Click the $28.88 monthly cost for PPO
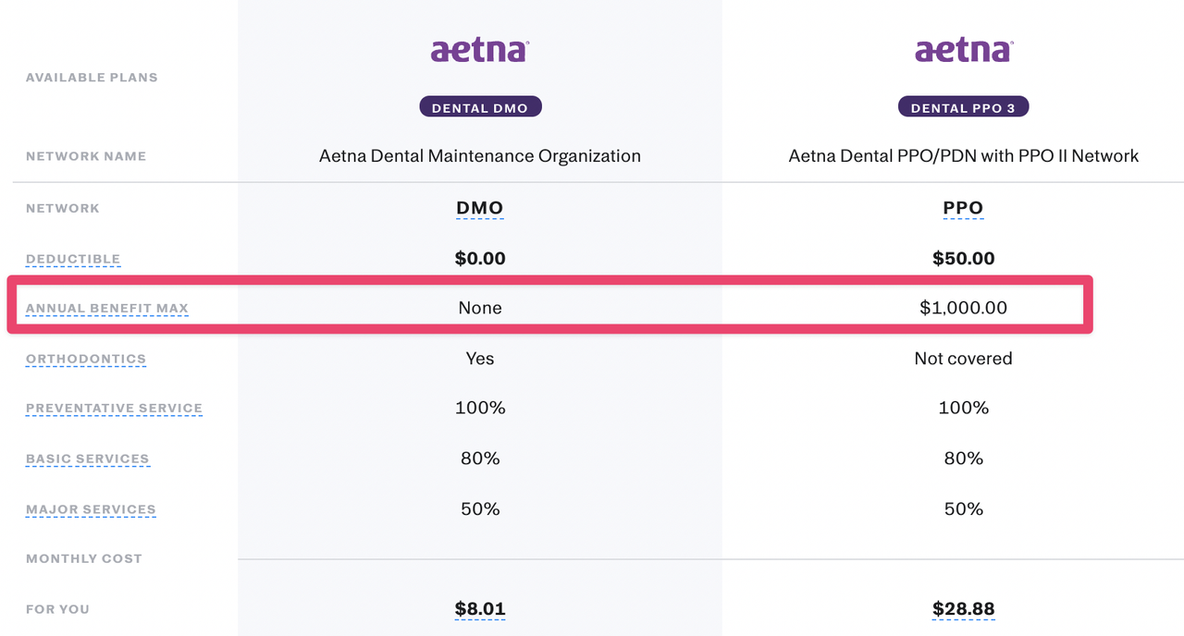The width and height of the screenshot is (1184, 636). (x=963, y=609)
